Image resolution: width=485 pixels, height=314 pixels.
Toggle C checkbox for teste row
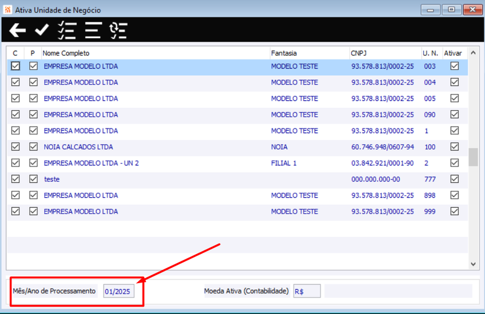pos(15,179)
